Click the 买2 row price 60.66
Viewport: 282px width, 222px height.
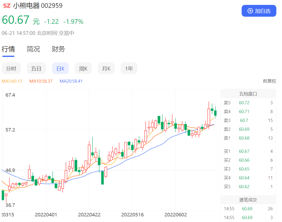click(x=244, y=160)
